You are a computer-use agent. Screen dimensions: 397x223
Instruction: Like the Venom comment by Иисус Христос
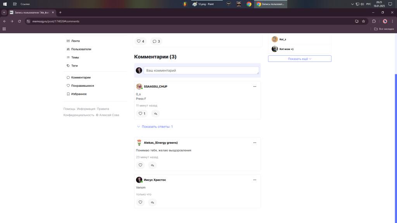click(140, 202)
